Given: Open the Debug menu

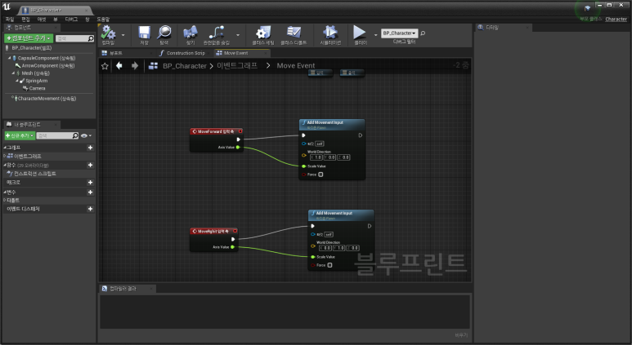Looking at the screenshot, I should [71, 20].
